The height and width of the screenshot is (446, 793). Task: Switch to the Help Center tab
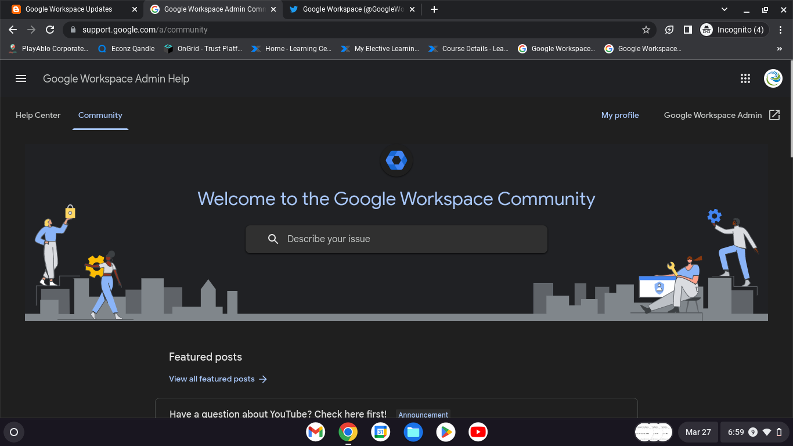coord(38,115)
